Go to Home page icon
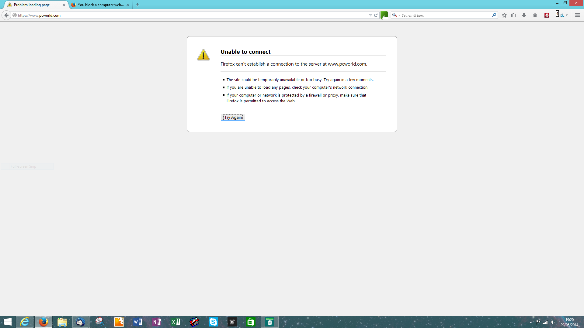 tap(535, 15)
